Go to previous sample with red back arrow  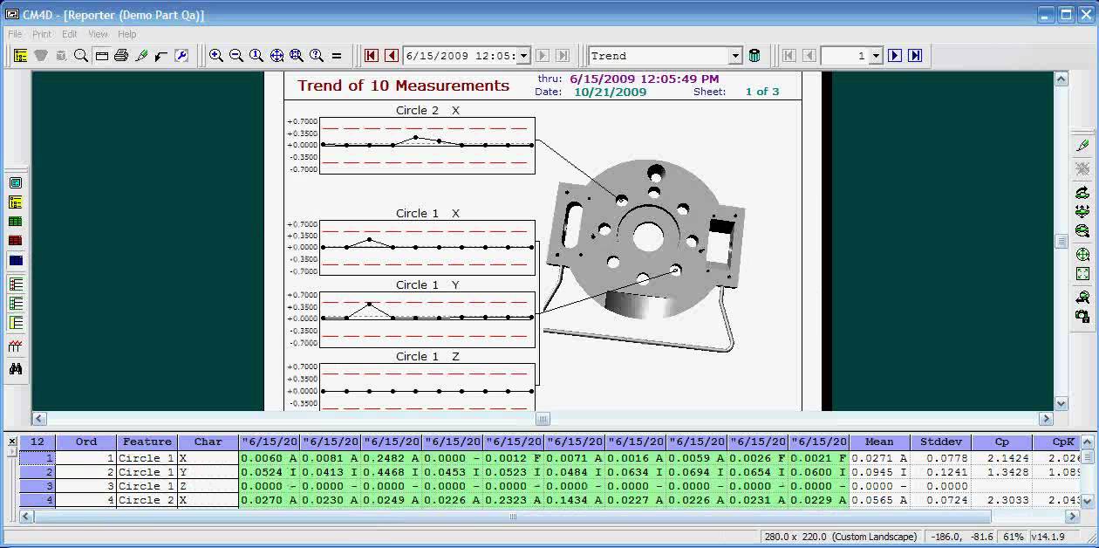392,56
